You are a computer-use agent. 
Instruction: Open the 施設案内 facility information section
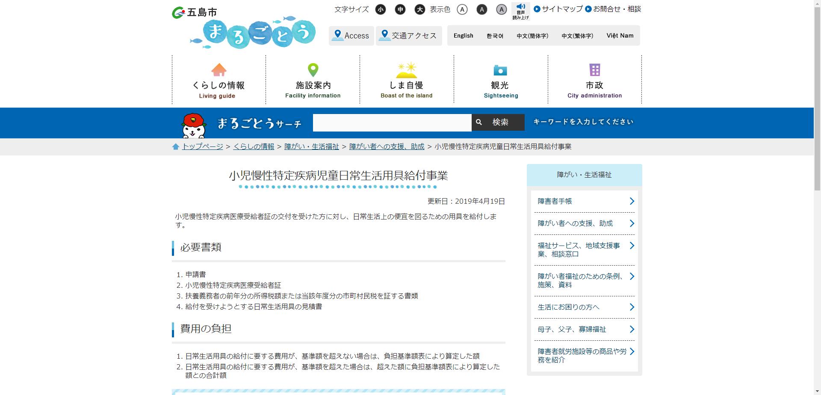pos(313,70)
